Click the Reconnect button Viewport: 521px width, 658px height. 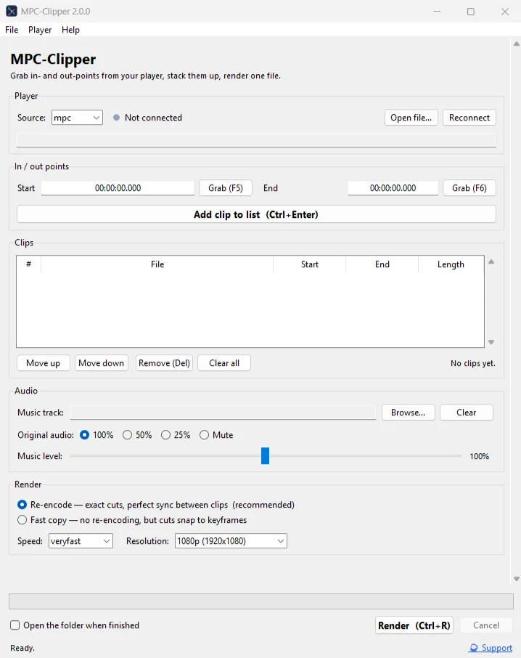[469, 118]
